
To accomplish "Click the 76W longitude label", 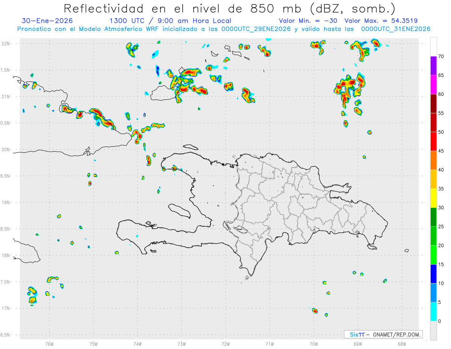I will (49, 344).
